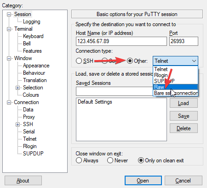The image size is (207, 188).
Task: Choose Rlogin from the dropdown list
Action: (x=175, y=75)
